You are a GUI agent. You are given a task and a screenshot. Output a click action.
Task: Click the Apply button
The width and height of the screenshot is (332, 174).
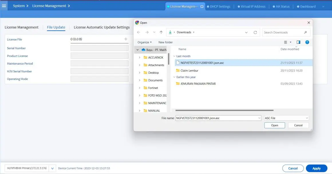click(317, 168)
